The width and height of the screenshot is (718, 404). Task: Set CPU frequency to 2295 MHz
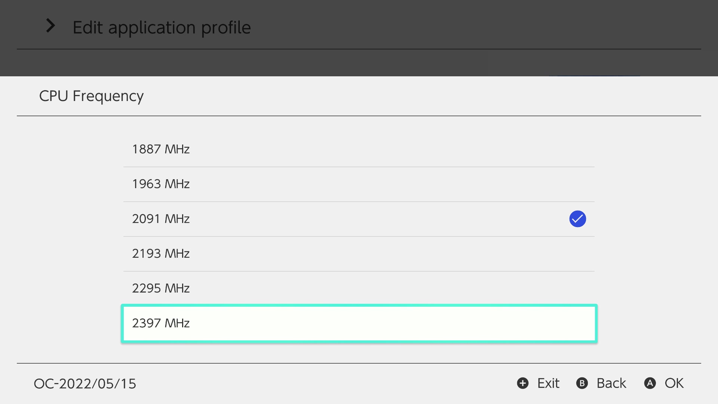click(x=358, y=288)
